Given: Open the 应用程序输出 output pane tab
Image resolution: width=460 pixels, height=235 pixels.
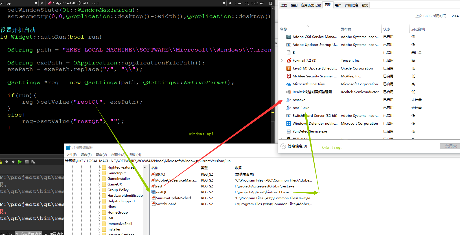Looking at the screenshot, I should click(29, 233).
